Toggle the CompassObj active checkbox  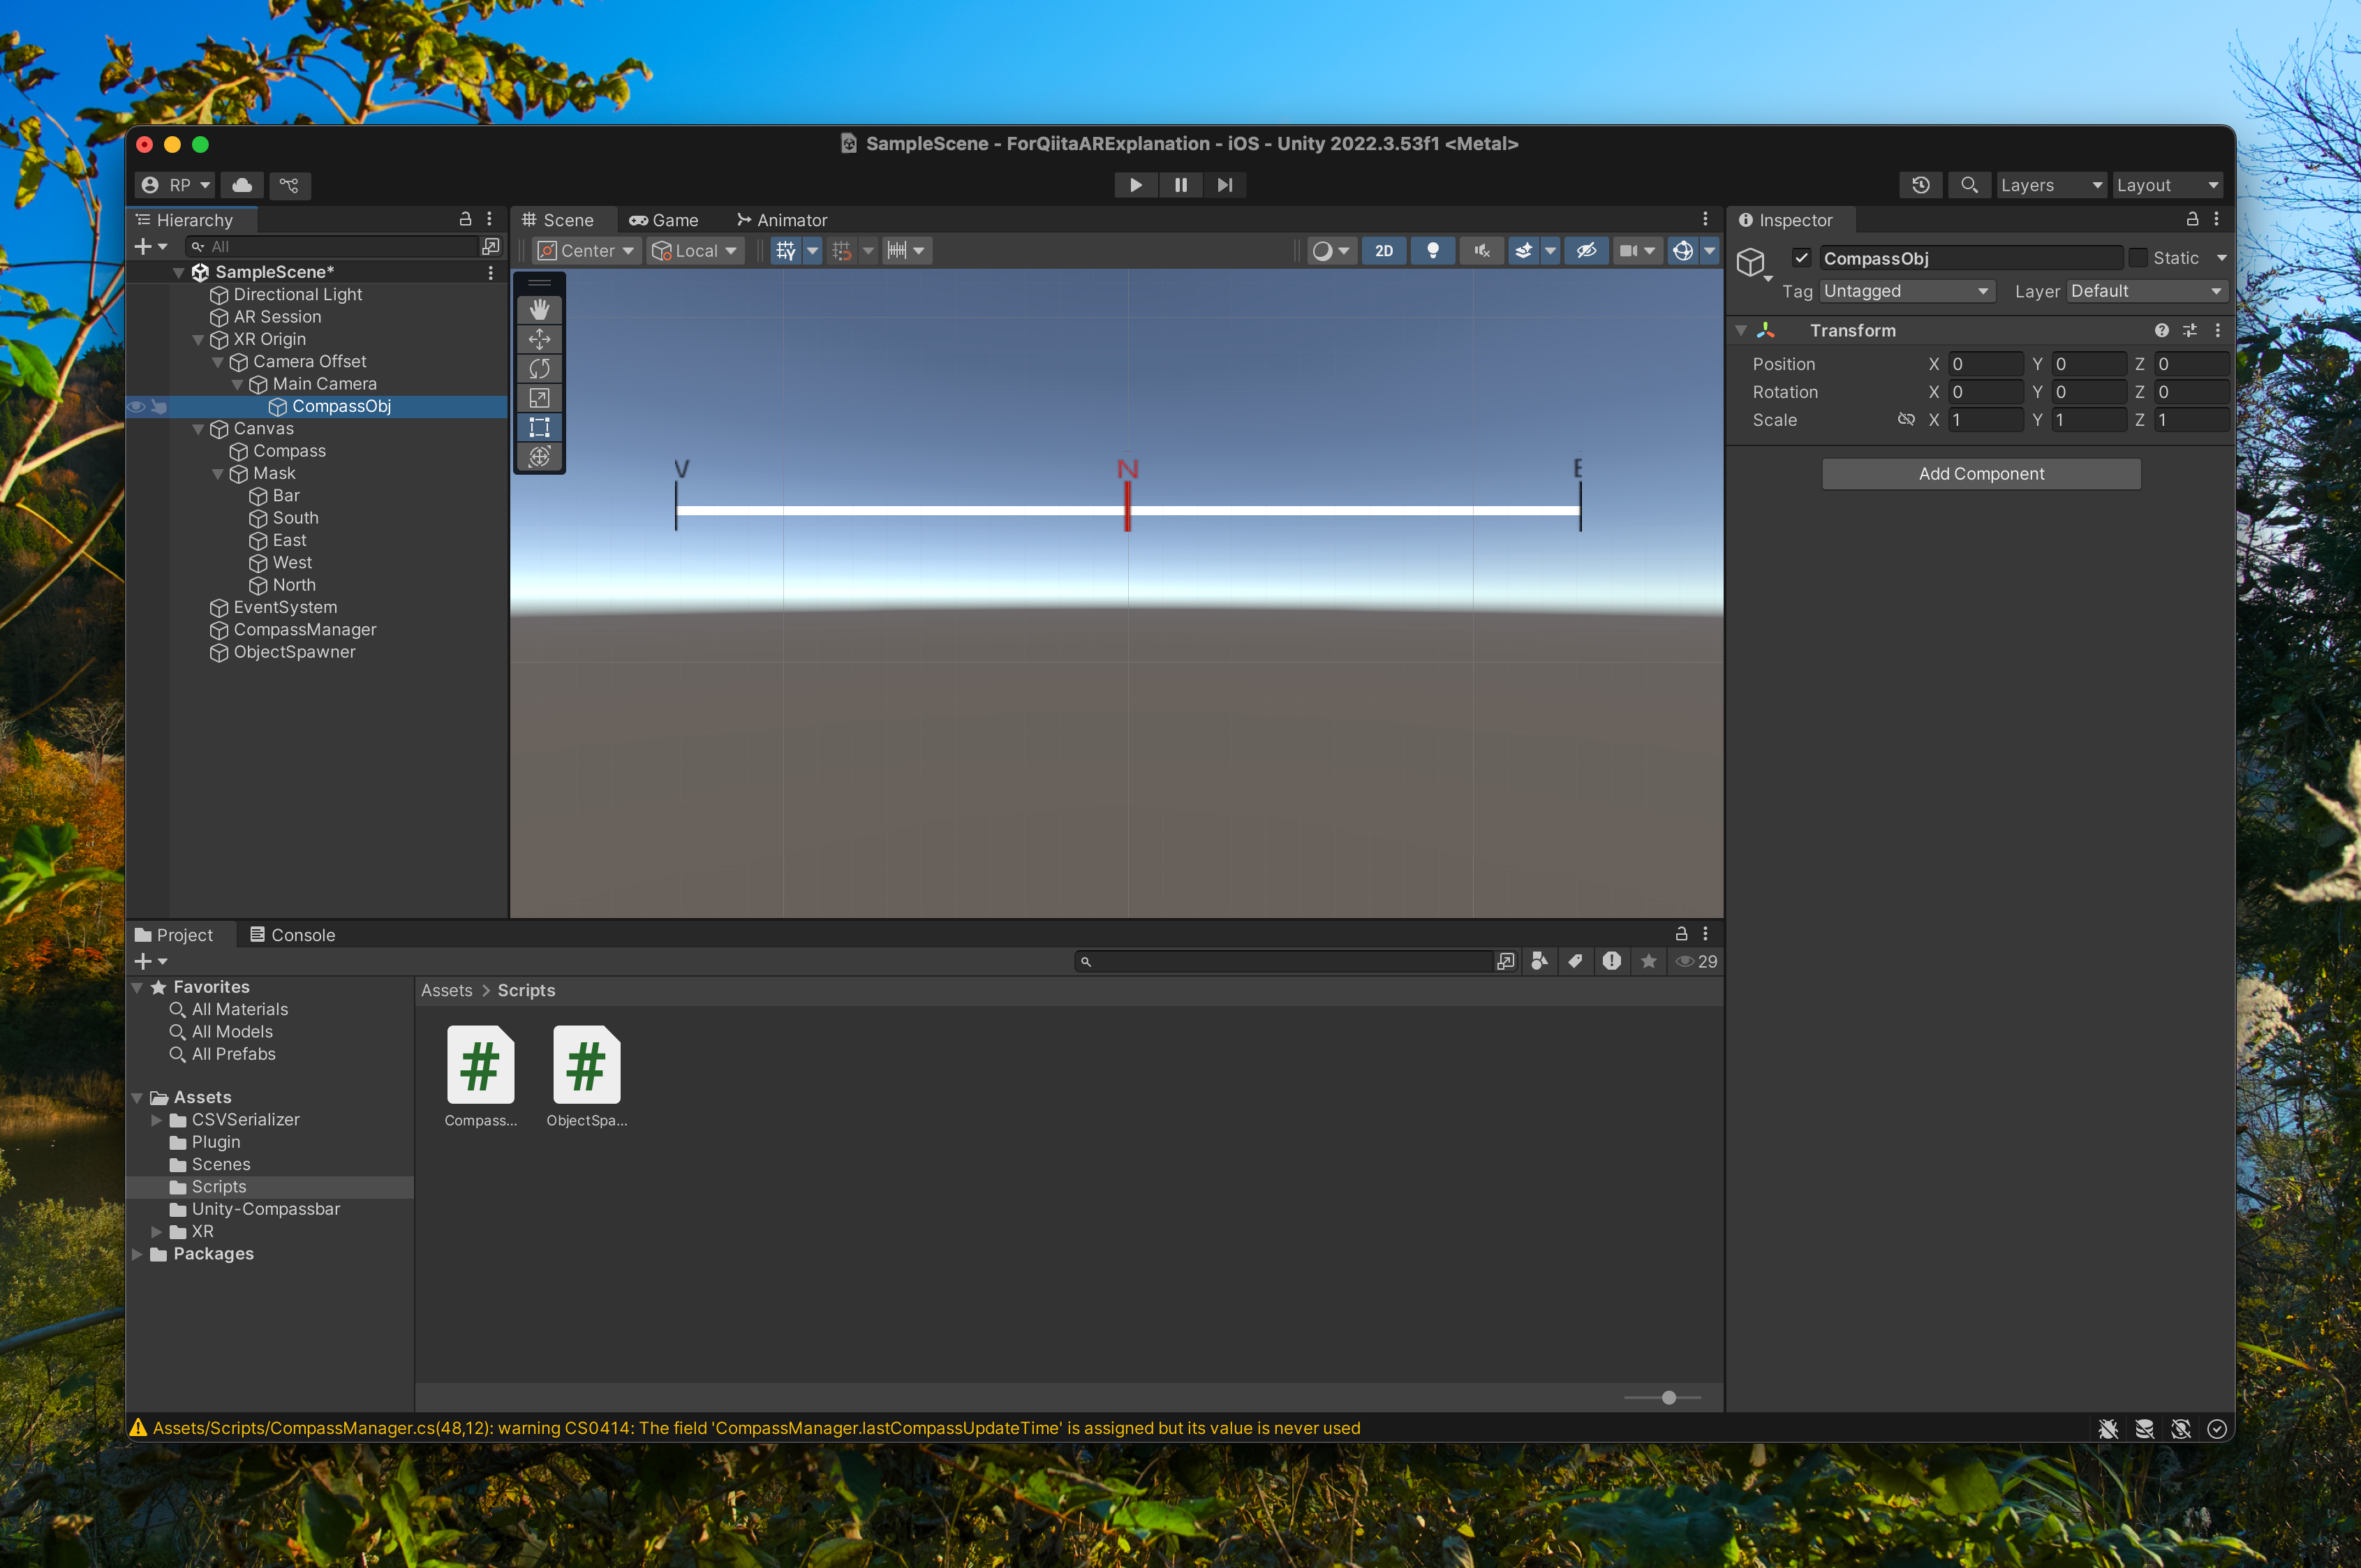point(1801,258)
